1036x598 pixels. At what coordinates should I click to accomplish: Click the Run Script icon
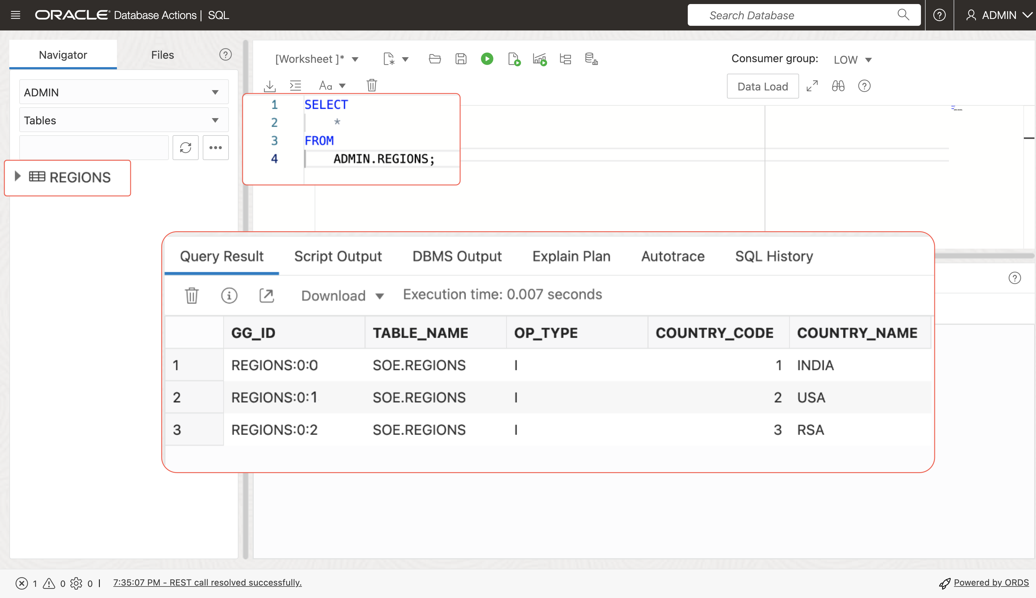[513, 59]
